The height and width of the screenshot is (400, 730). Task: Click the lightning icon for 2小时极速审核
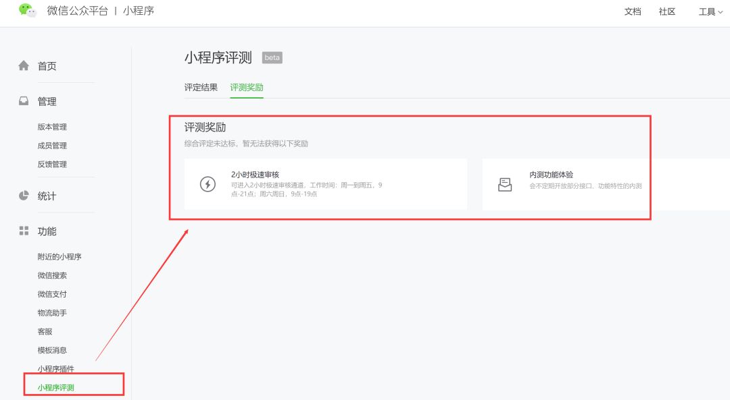pyautogui.click(x=208, y=184)
